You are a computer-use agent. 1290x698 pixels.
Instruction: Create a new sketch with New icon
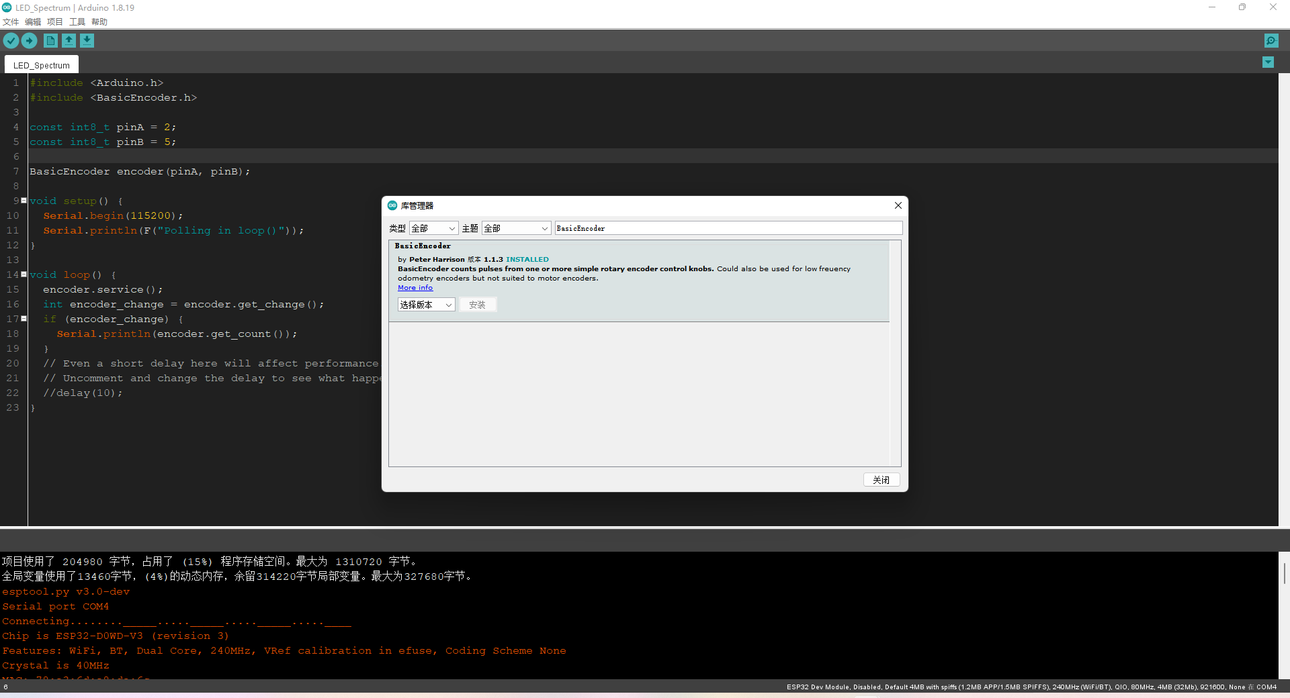[x=50, y=41]
